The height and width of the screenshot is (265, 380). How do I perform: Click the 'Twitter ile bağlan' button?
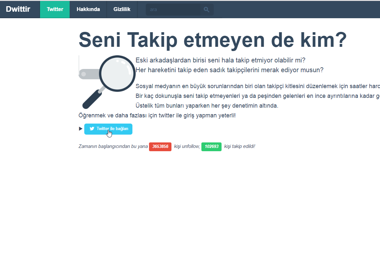tap(108, 129)
